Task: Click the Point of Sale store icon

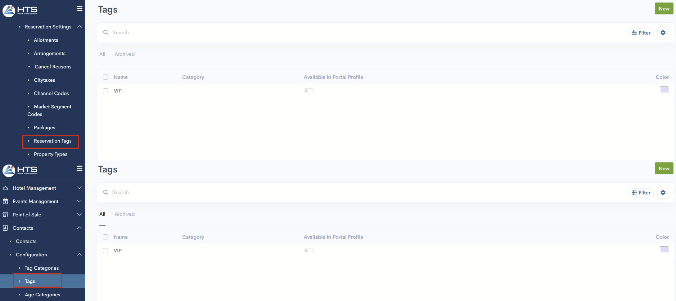Action: click(x=5, y=215)
